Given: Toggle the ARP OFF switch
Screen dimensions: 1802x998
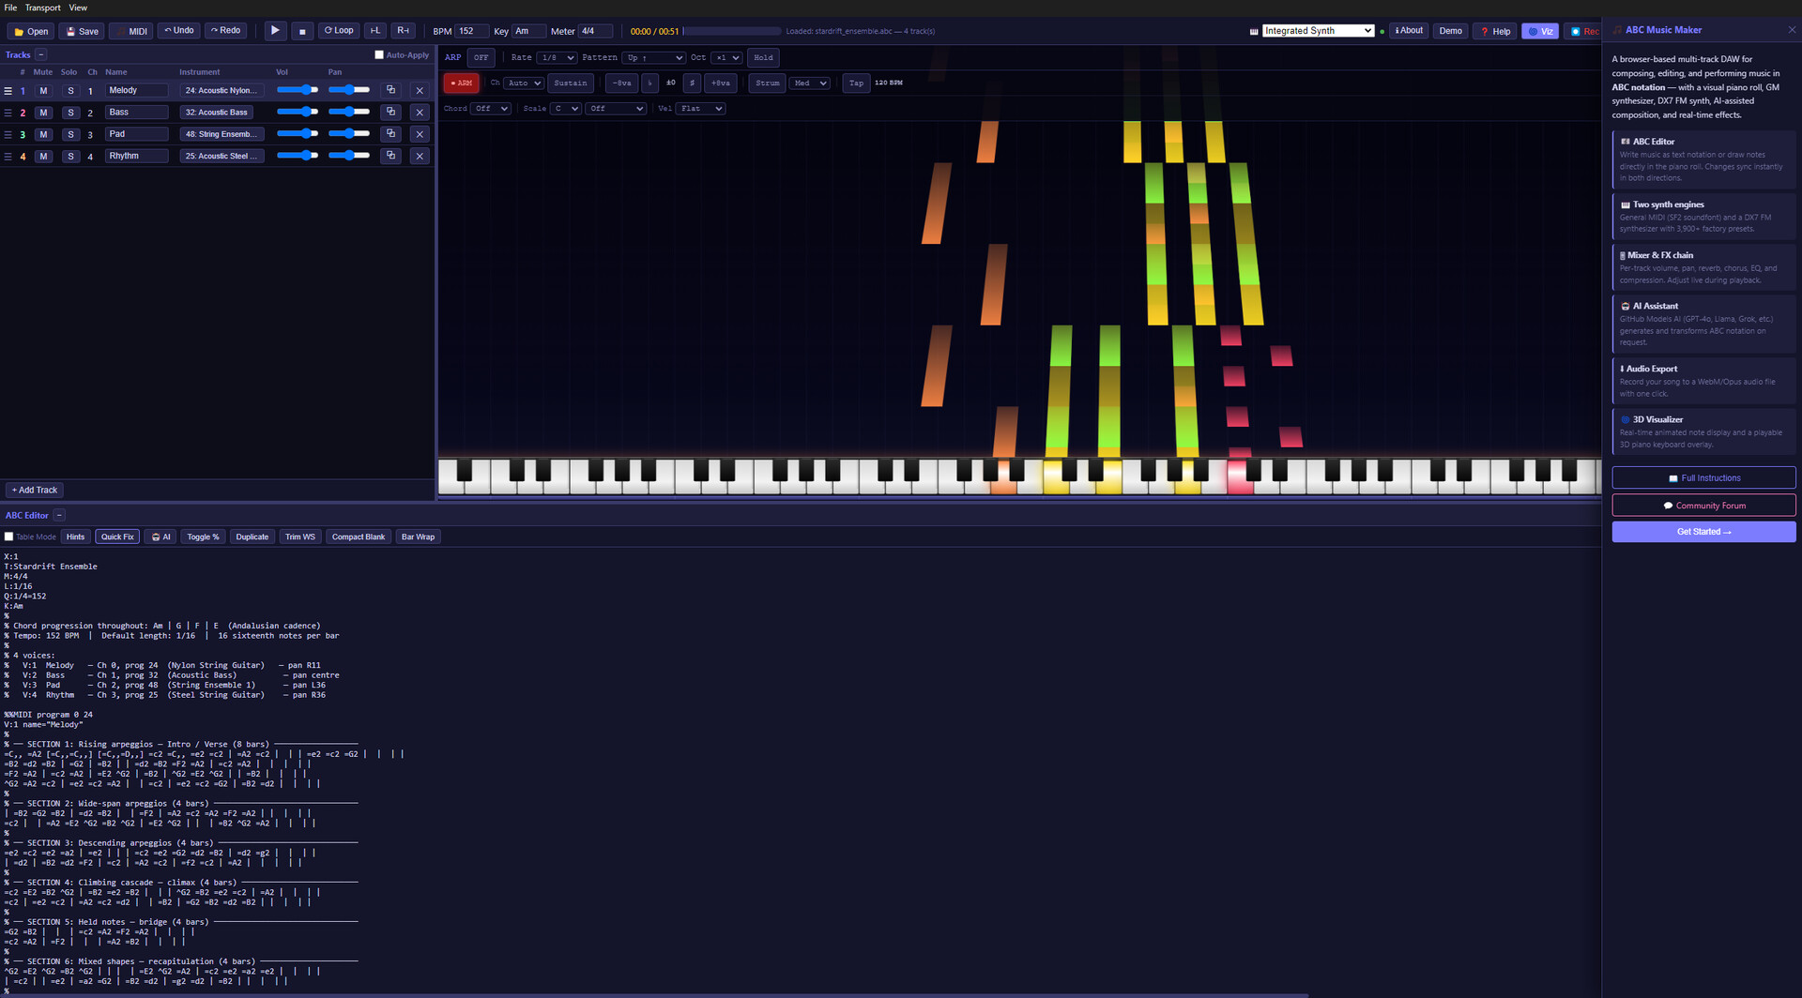Looking at the screenshot, I should tap(481, 57).
